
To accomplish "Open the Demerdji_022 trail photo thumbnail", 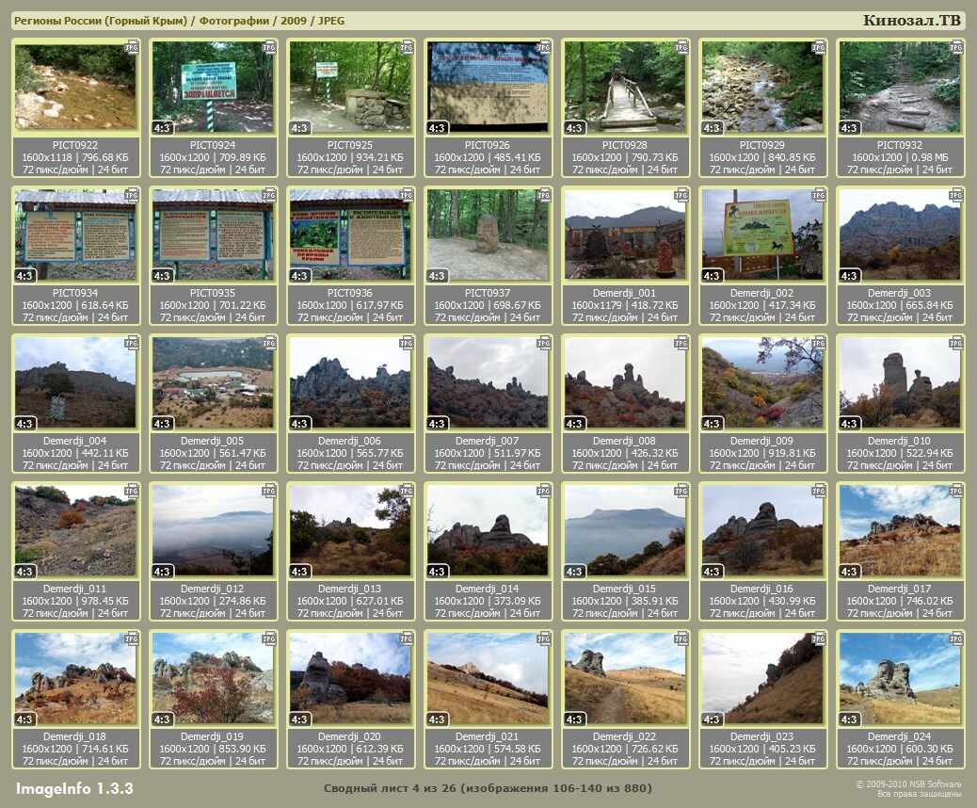I will (x=626, y=677).
